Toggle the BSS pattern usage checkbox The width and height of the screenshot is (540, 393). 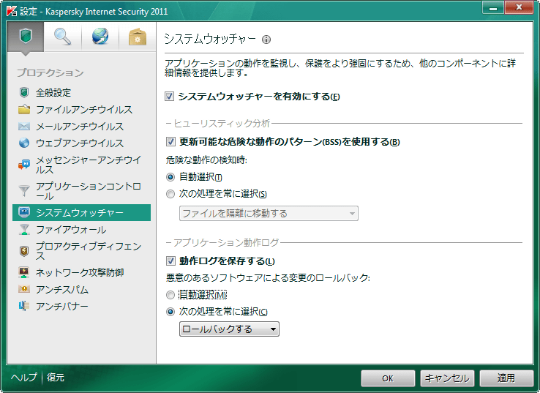pyautogui.click(x=170, y=141)
